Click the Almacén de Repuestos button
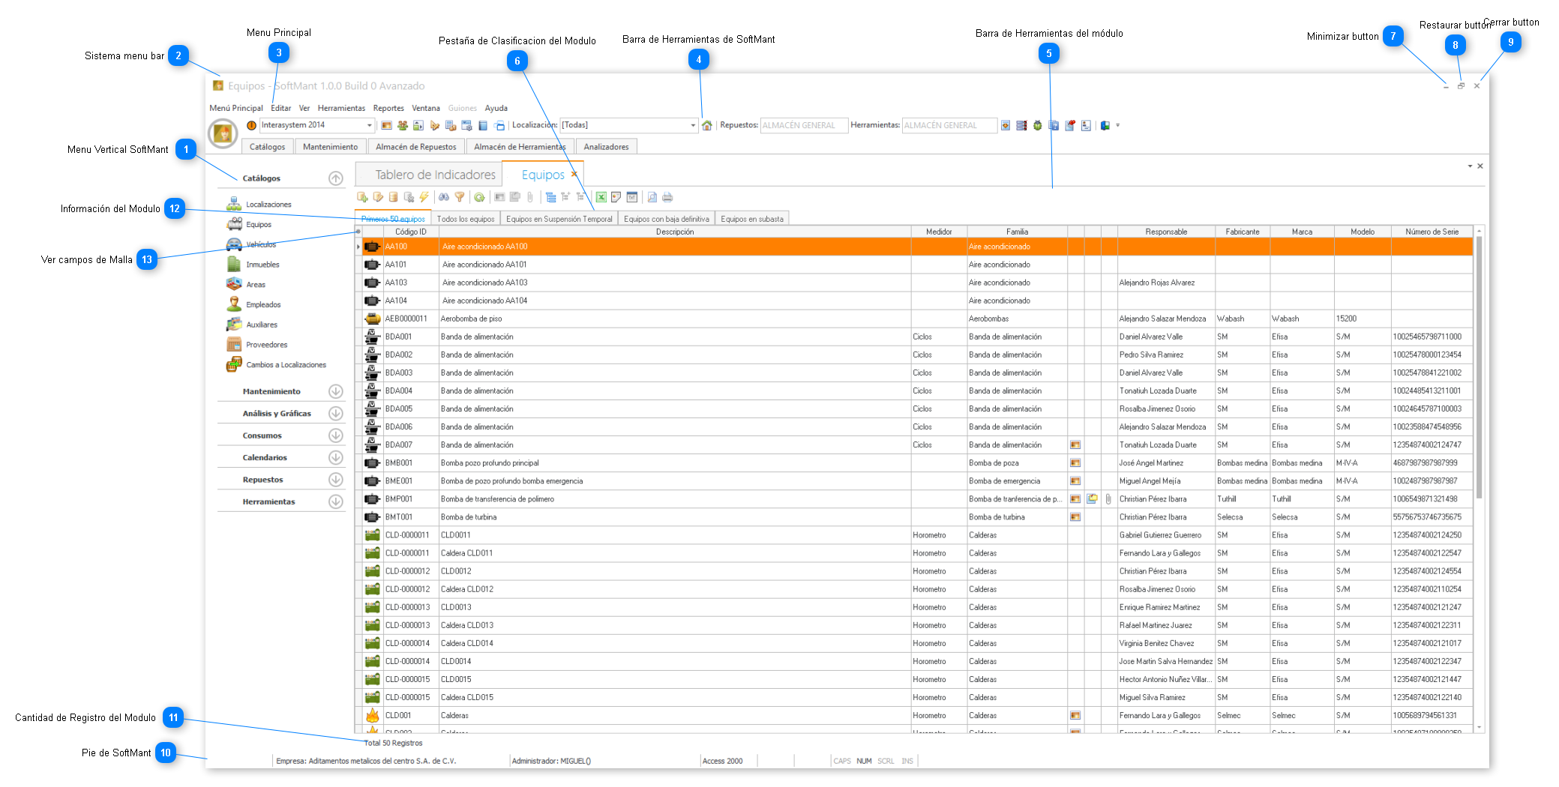Viewport: 1559px width, 787px height. 415,147
